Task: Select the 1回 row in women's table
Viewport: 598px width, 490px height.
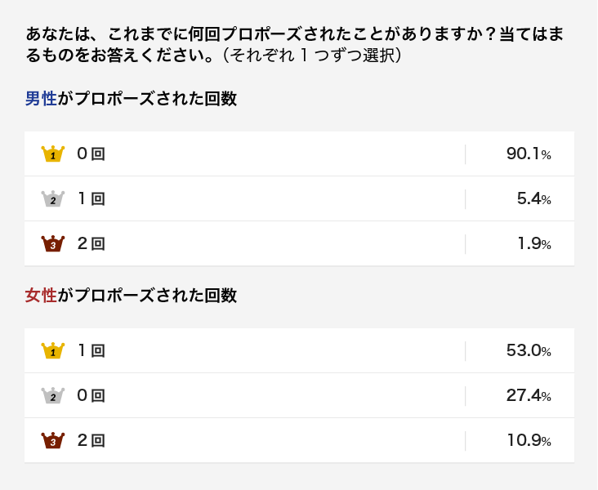Action: coord(299,351)
